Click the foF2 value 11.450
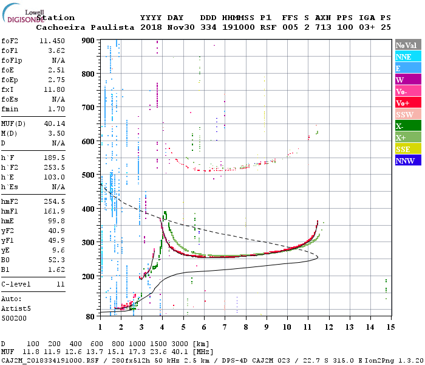 click(x=52, y=41)
